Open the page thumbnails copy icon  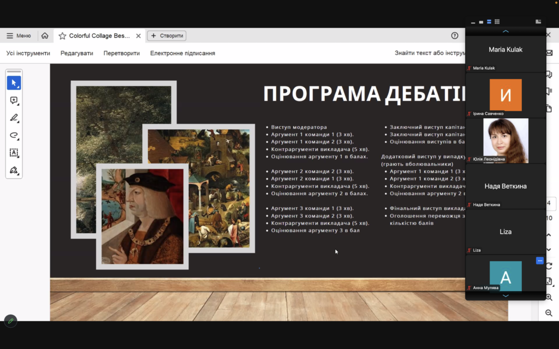tap(549, 109)
